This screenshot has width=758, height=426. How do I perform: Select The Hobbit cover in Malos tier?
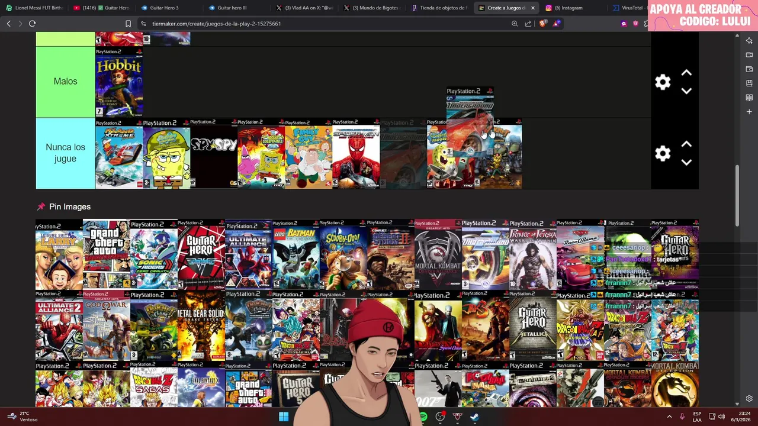tap(119, 82)
